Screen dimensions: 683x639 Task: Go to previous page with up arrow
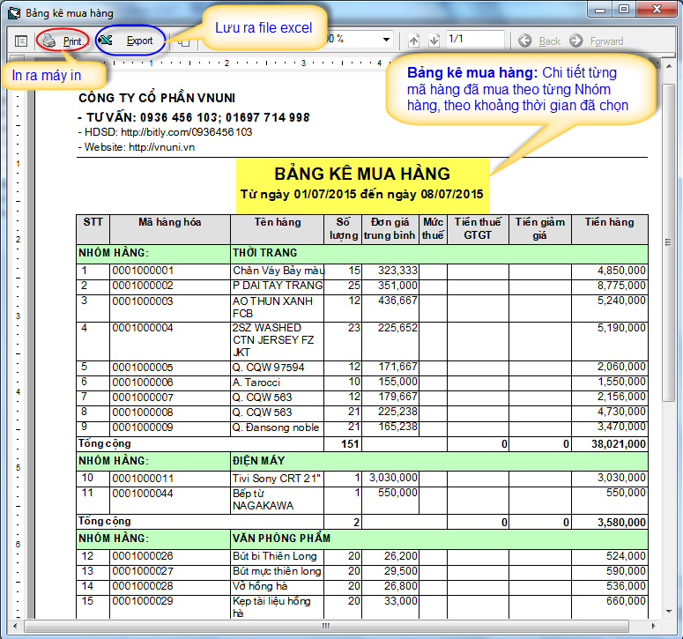pyautogui.click(x=414, y=41)
